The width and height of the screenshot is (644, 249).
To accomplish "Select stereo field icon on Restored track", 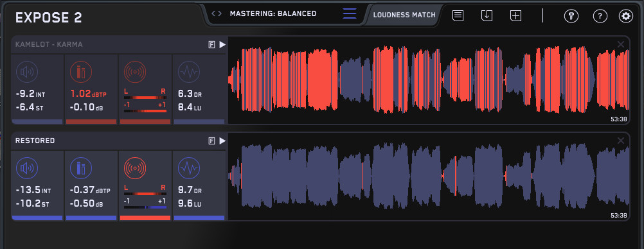I will [135, 168].
